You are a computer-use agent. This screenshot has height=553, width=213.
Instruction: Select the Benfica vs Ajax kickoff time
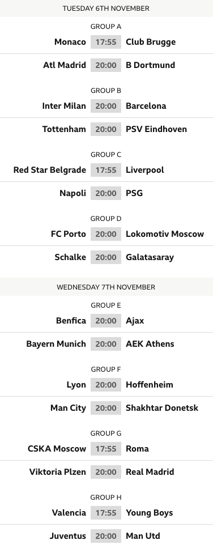(x=106, y=321)
